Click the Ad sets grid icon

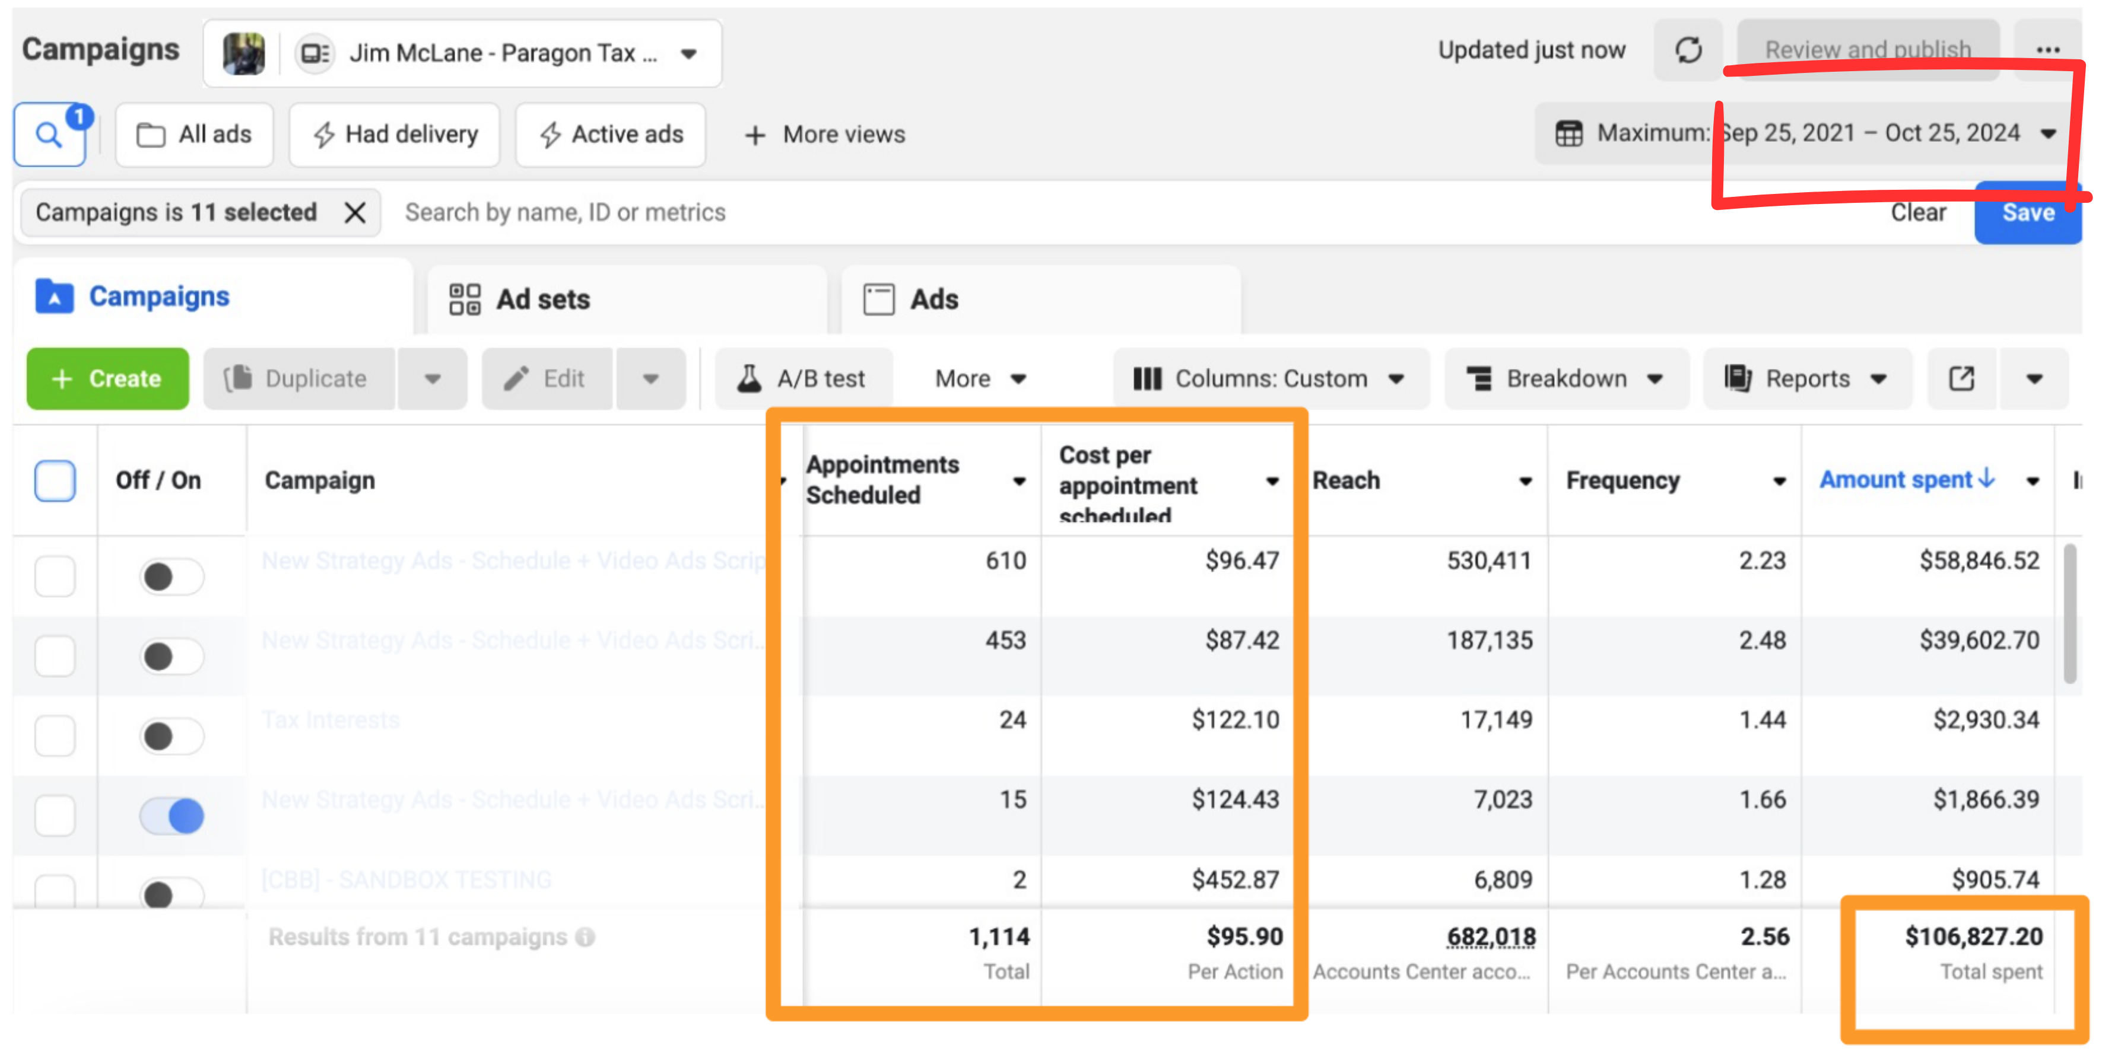(x=465, y=299)
